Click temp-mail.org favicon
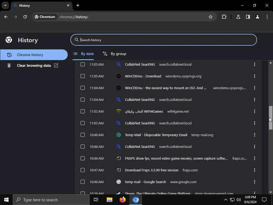Image resolution: width=273 pixels, height=205 pixels. [119, 135]
